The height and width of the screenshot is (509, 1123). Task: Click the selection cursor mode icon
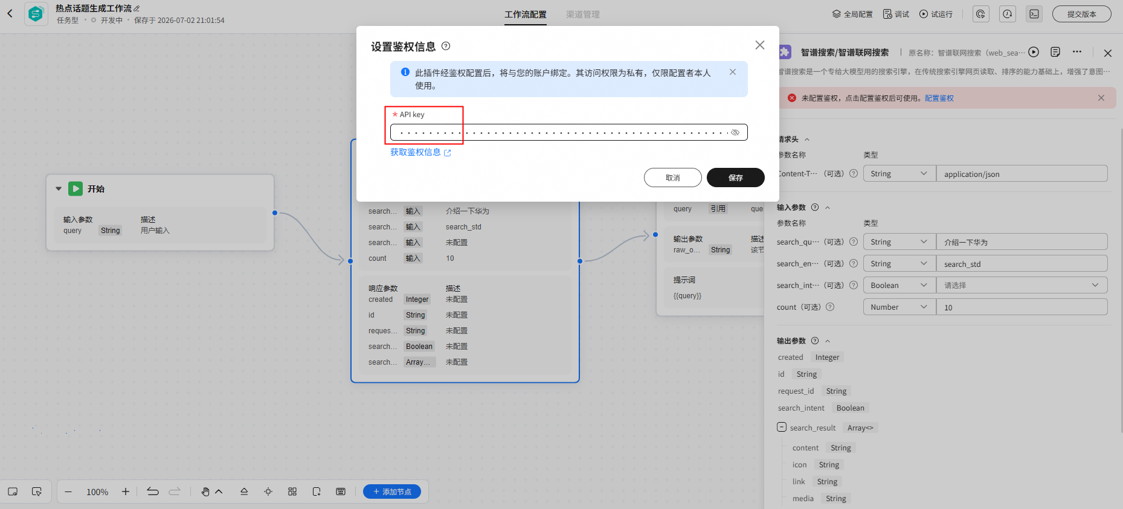(37, 491)
